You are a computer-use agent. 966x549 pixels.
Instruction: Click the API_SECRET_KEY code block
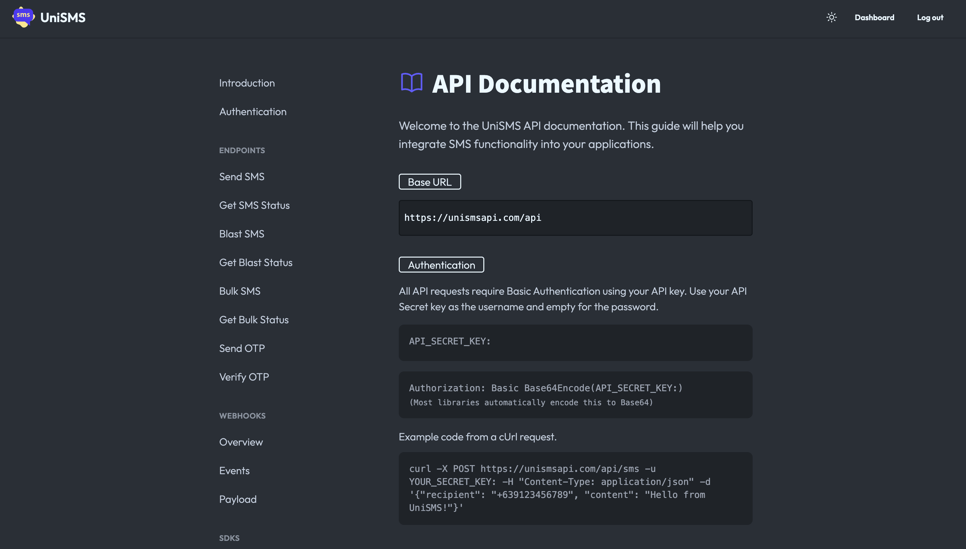tap(575, 343)
